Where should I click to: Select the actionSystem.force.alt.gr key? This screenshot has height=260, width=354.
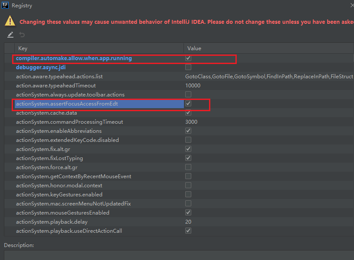coord(47,167)
